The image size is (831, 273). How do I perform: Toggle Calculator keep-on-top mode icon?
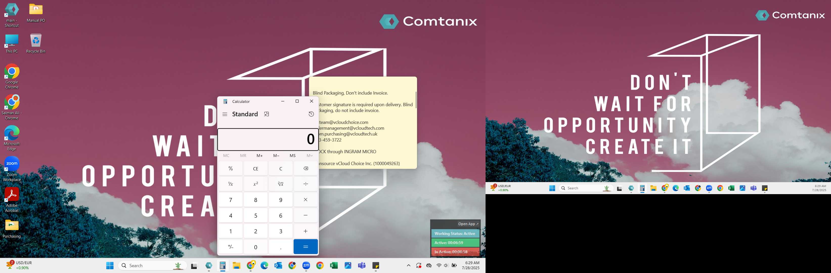click(x=267, y=114)
